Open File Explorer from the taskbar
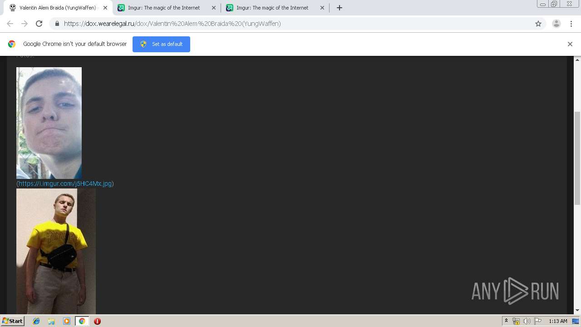This screenshot has height=327, width=581. (51, 321)
